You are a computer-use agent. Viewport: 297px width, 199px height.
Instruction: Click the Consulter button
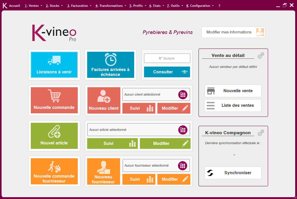(x=167, y=72)
